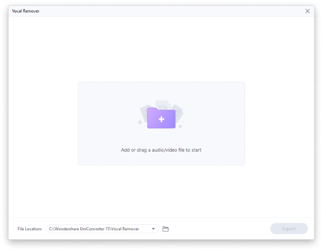323x251 pixels.
Task: Click the 'File Location:' label
Action: tap(30, 229)
